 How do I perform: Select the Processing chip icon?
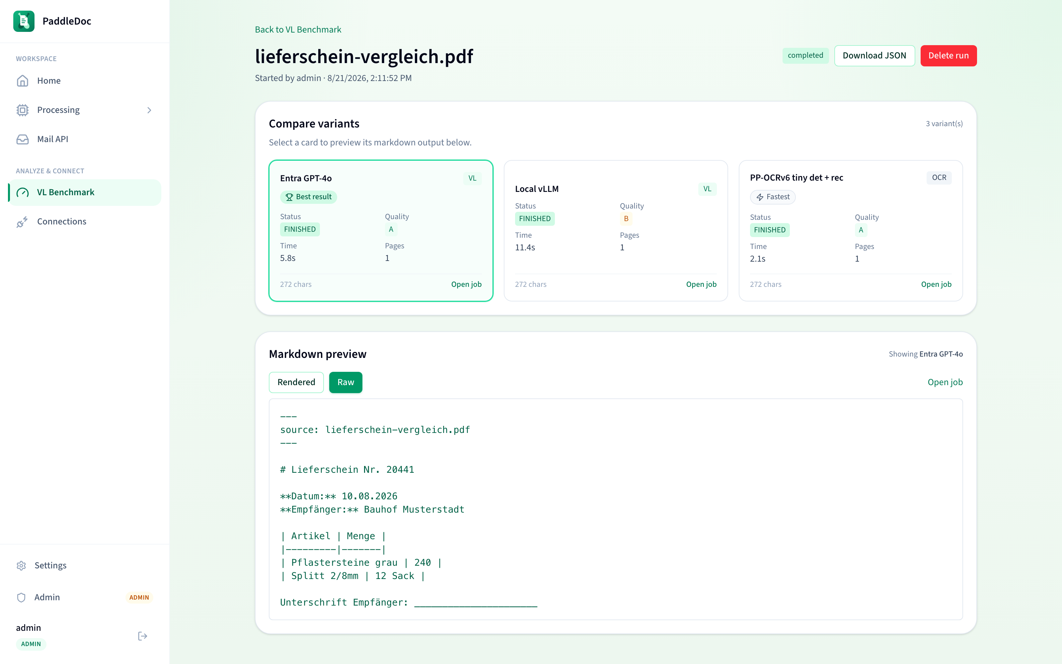coord(22,110)
